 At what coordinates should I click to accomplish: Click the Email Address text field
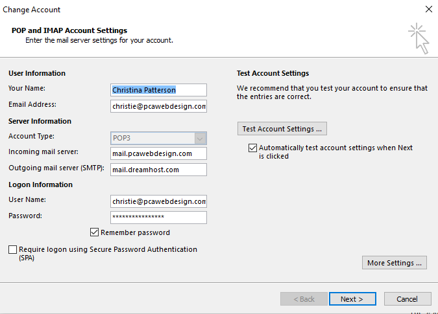[x=158, y=106]
